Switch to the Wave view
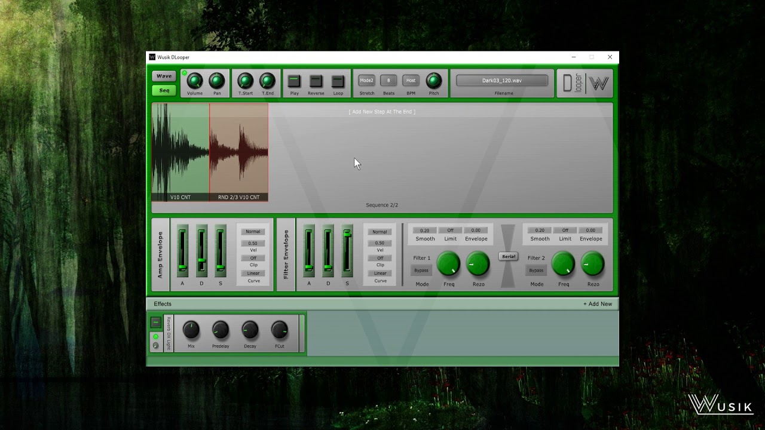Screen dimensions: 765x430 164,76
